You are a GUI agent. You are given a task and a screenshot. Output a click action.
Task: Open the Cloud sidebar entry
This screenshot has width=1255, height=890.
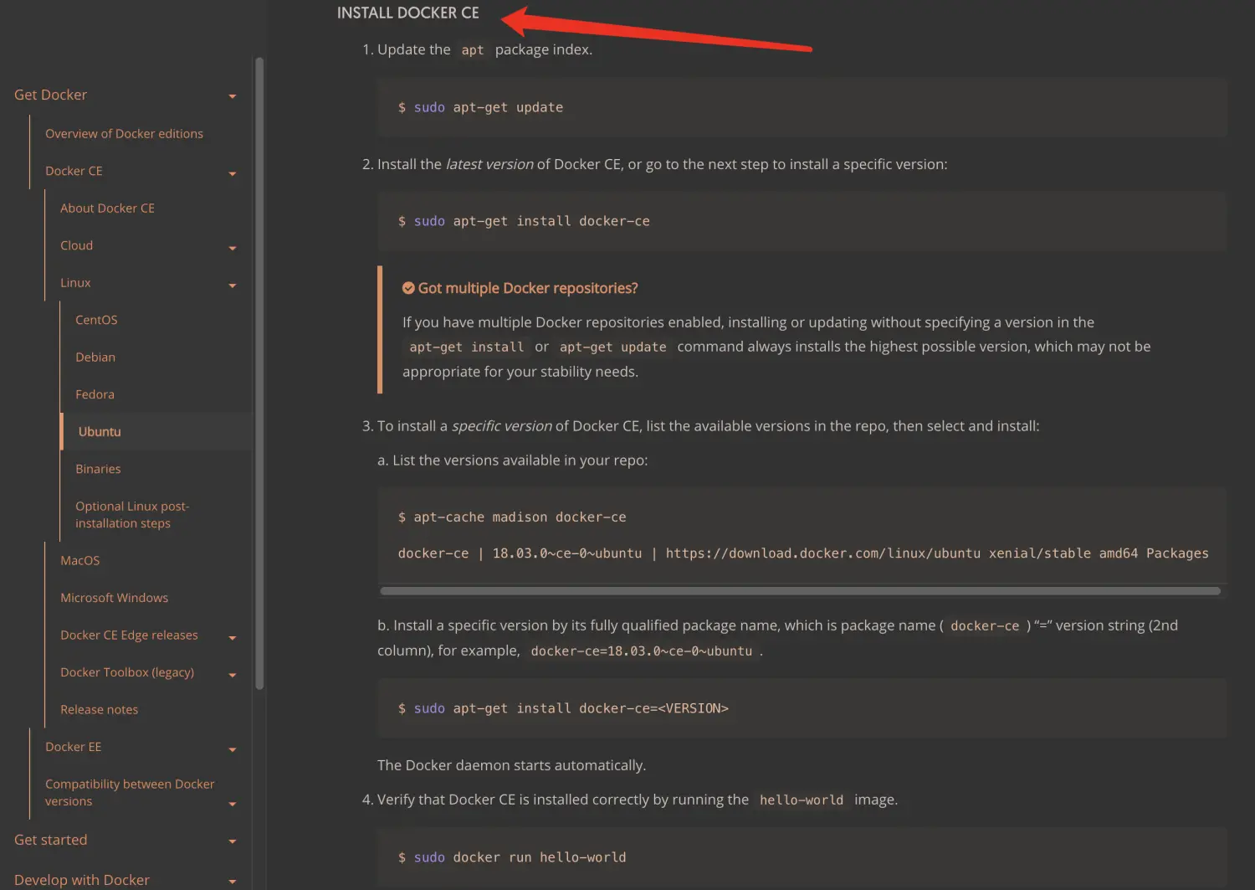pyautogui.click(x=76, y=245)
